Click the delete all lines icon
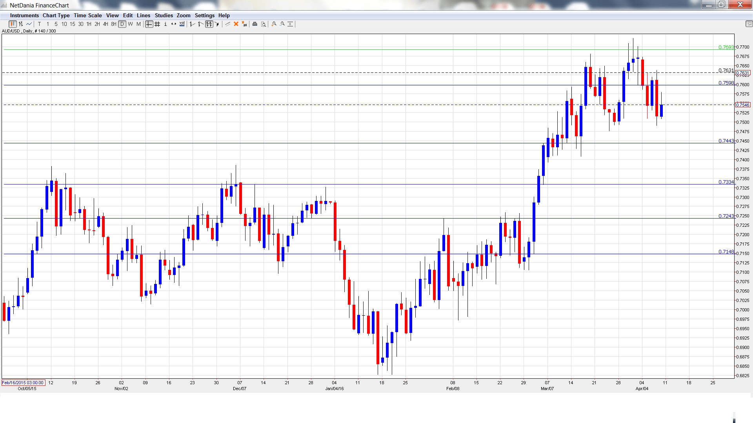753x423 pixels. 244,24
